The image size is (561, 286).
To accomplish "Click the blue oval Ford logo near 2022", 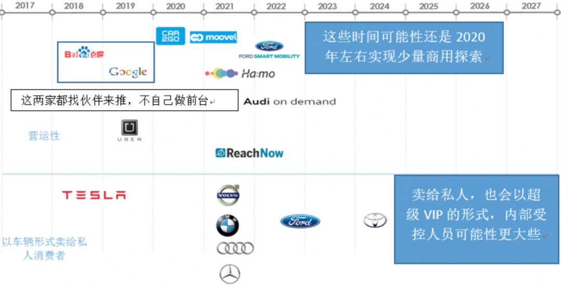I will point(300,221).
